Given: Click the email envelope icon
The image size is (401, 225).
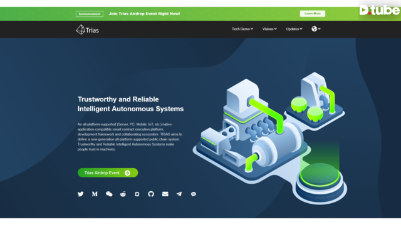Looking at the screenshot, I should point(165,194).
